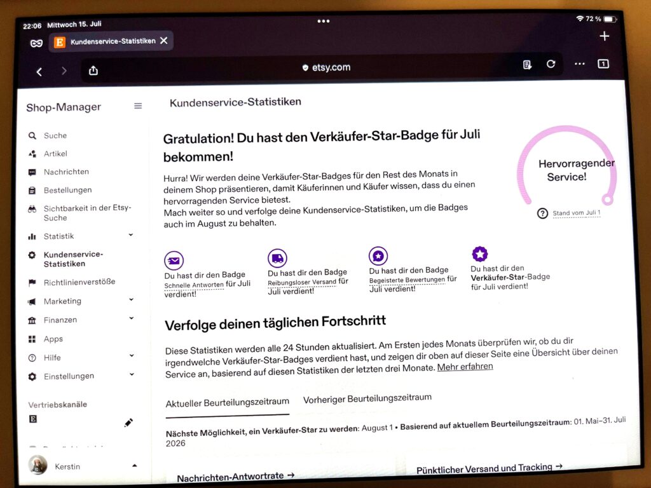Click the Einstellungen gear icon
Image resolution: width=651 pixels, height=488 pixels.
32,377
